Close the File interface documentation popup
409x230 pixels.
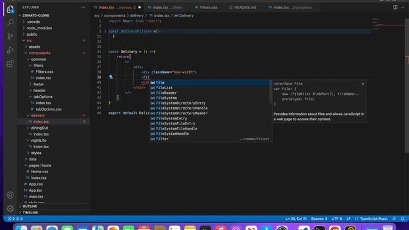[x=363, y=84]
